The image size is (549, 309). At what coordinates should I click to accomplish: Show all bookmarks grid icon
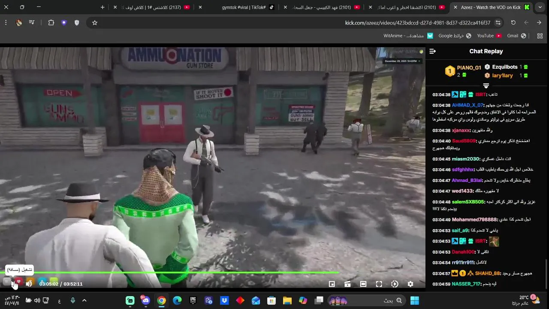click(x=540, y=36)
